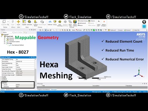This screenshot has height=111, width=148.
Task: Switch to the Details tab
Action: pyautogui.click(x=3, y=90)
